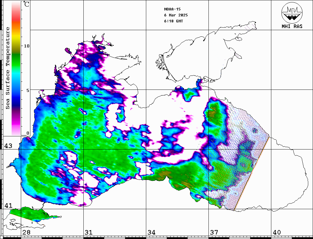Screen dimensions: 313x239
Task: Click the "6:18 GMT" time text
Action: 173,21
